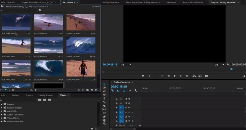Click Mark In bracket in Program monitor
The height and width of the screenshot is (130, 246).
pyautogui.click(x=149, y=76)
